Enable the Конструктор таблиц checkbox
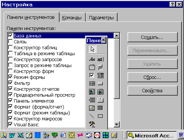 tap(10, 47)
